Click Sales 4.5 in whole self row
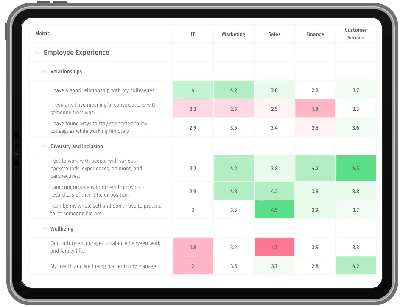The image size is (400, 307). pyautogui.click(x=274, y=209)
